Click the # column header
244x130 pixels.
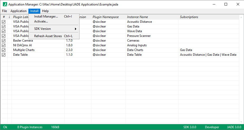point(4,17)
